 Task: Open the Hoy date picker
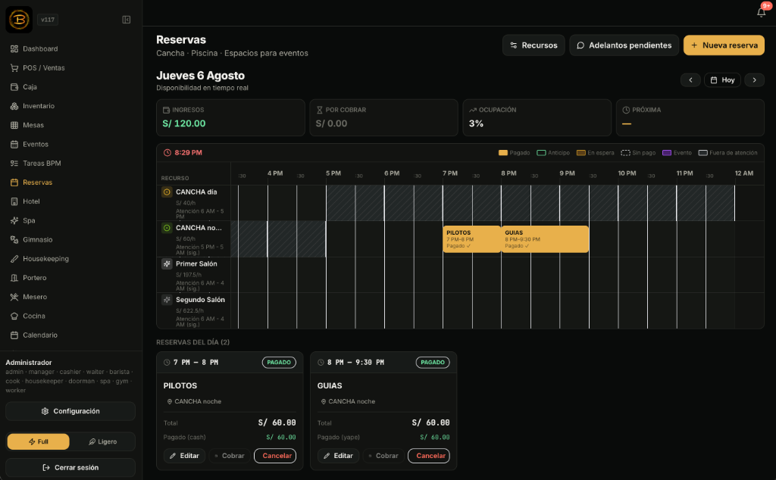tap(722, 80)
